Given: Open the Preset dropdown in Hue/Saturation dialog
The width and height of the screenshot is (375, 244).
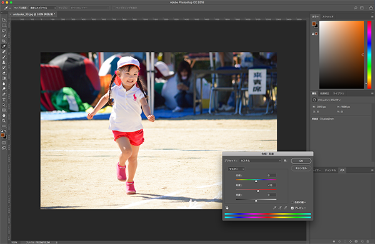Looking at the screenshot, I should [x=261, y=160].
